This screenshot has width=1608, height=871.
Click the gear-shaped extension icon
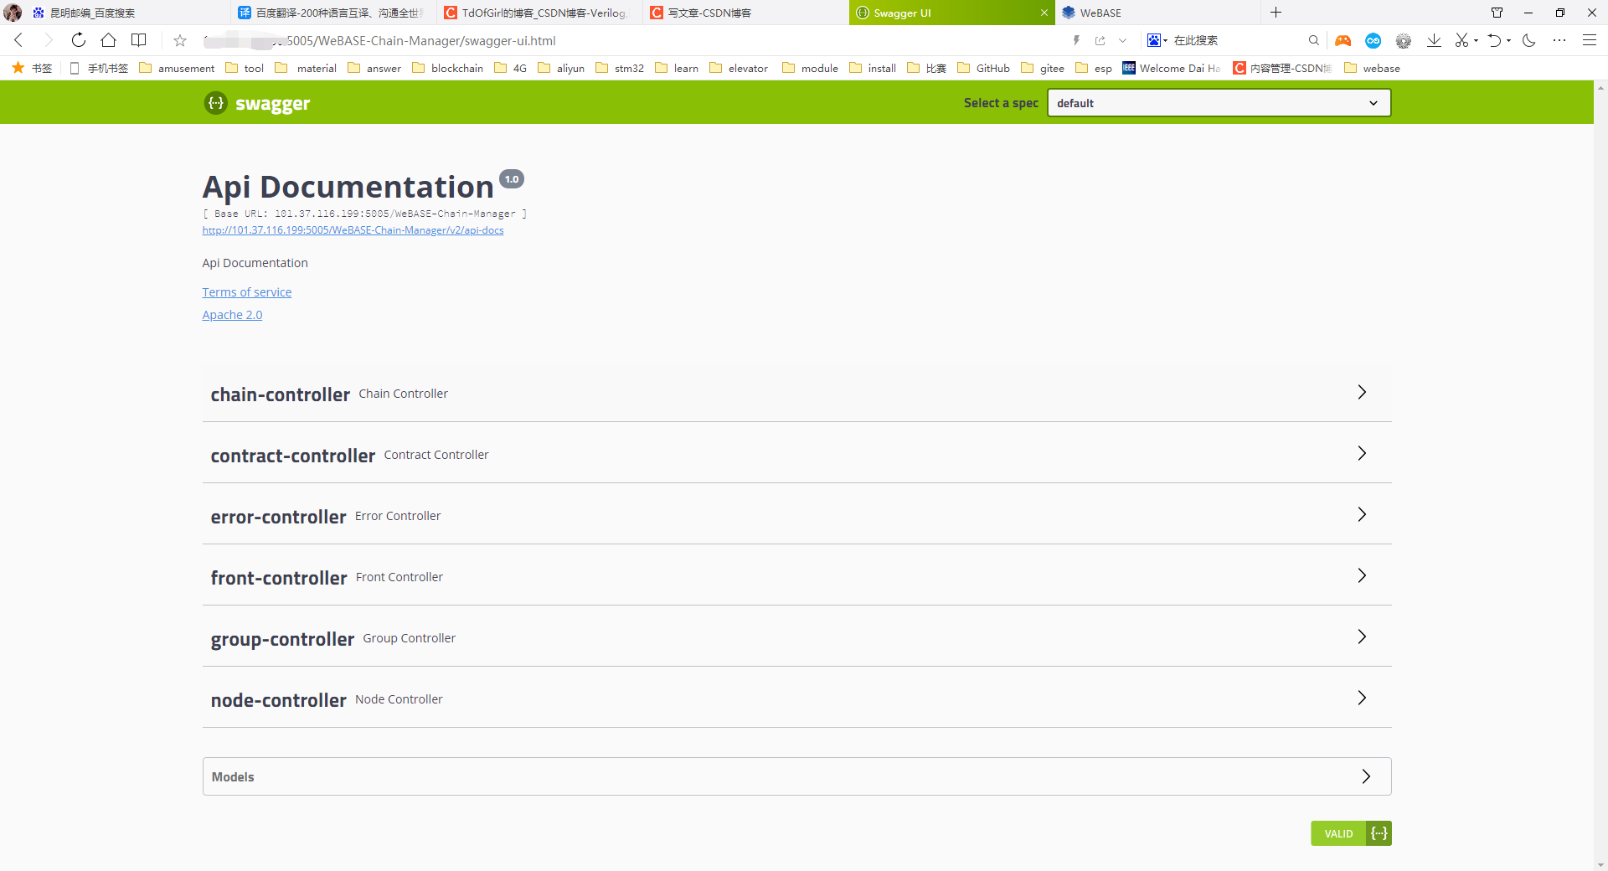tap(1404, 40)
